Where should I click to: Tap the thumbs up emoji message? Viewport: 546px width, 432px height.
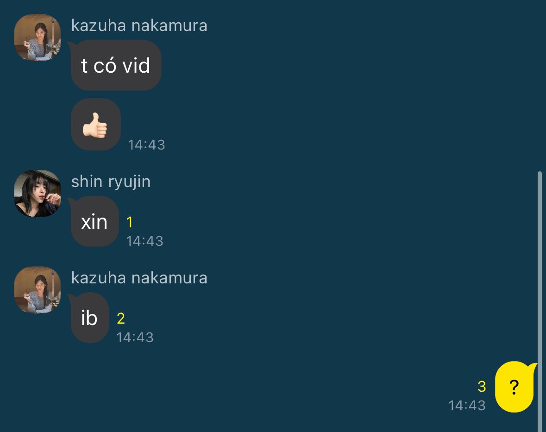[96, 125]
